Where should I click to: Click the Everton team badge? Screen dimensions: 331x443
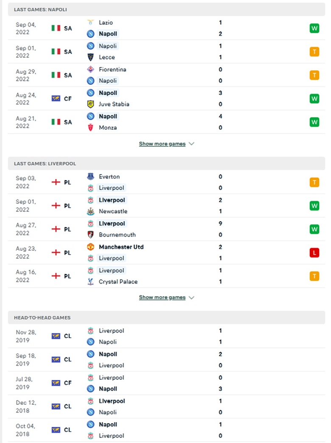click(90, 177)
